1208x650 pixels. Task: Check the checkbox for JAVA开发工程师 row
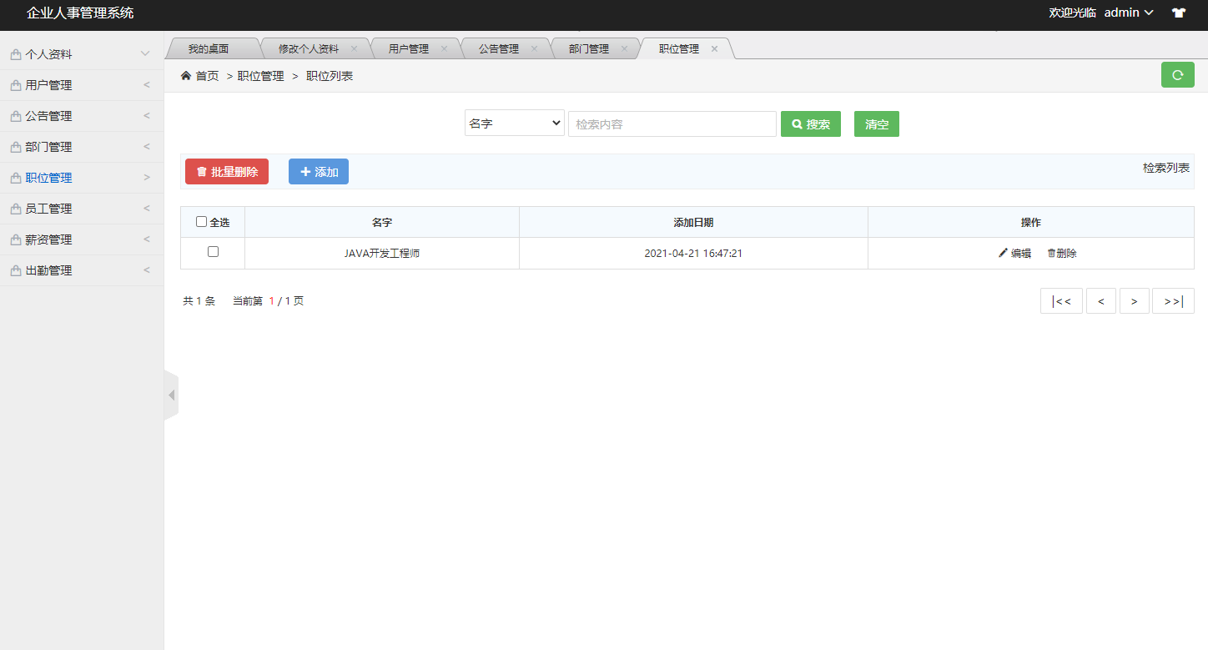point(213,251)
